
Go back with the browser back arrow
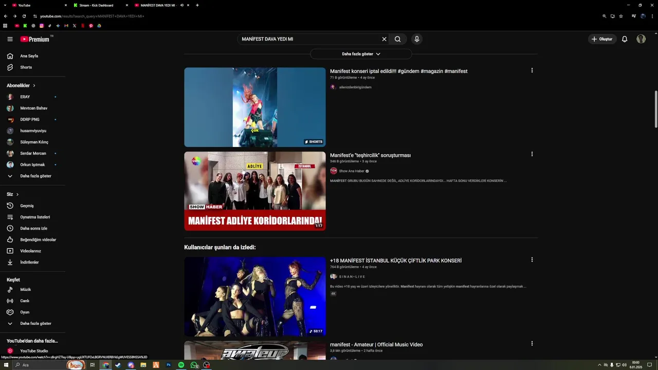[6, 16]
